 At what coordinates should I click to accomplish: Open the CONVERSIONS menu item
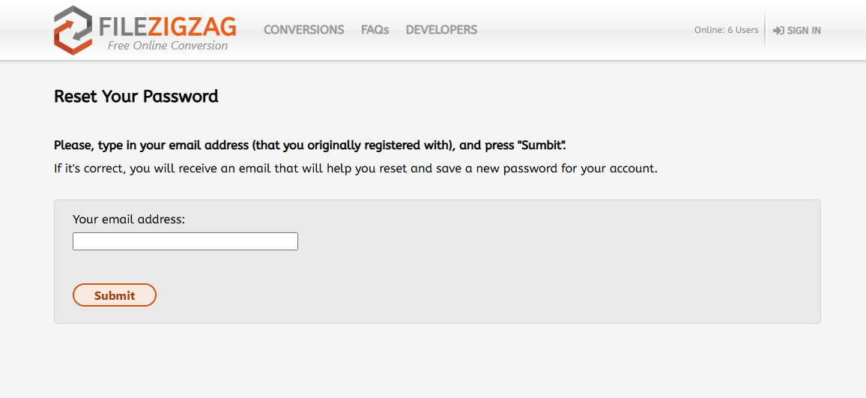click(x=303, y=30)
